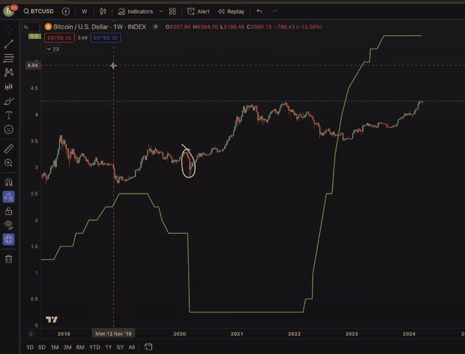Viewport: 465px width, 354px height.
Task: Toggle the globe sync drawings button
Action: click(8, 239)
